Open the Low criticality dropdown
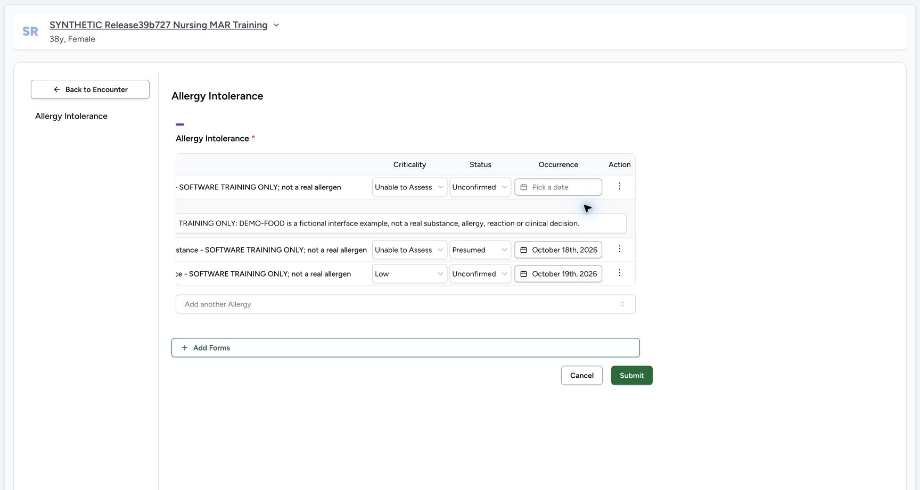Viewport: 920px width, 490px height. [409, 274]
